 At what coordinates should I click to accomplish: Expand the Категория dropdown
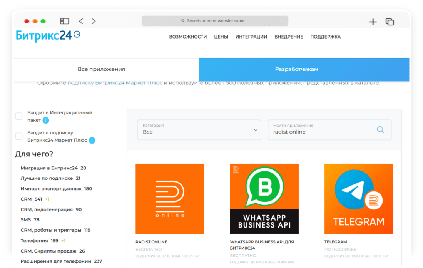(x=199, y=130)
